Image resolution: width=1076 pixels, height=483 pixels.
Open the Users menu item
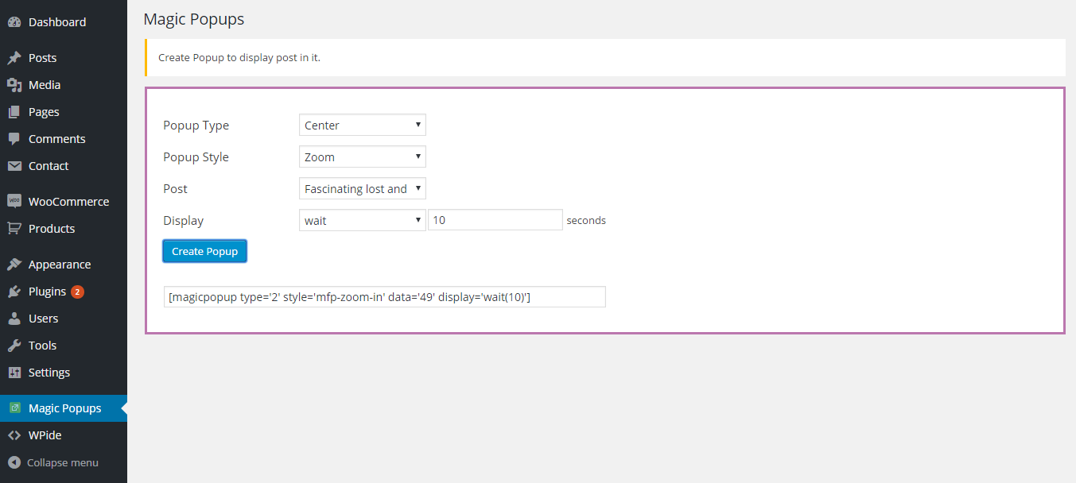pos(64,319)
